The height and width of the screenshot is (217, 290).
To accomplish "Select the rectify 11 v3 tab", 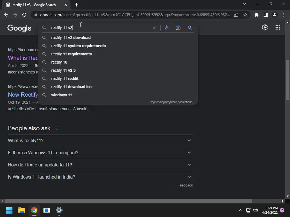I will point(36,5).
